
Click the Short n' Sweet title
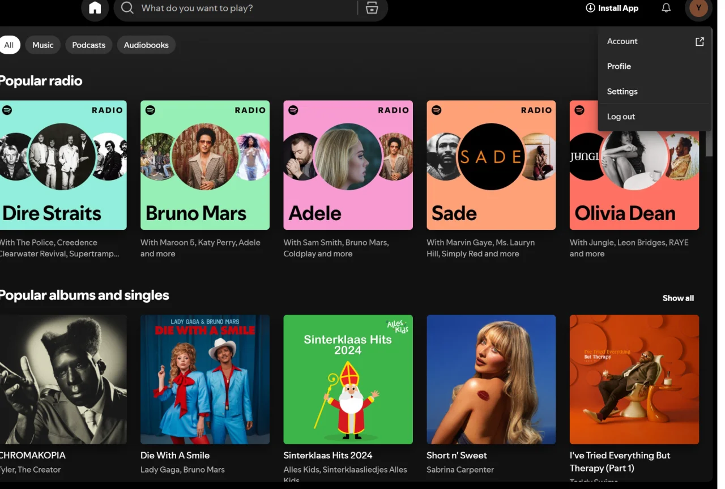point(457,455)
